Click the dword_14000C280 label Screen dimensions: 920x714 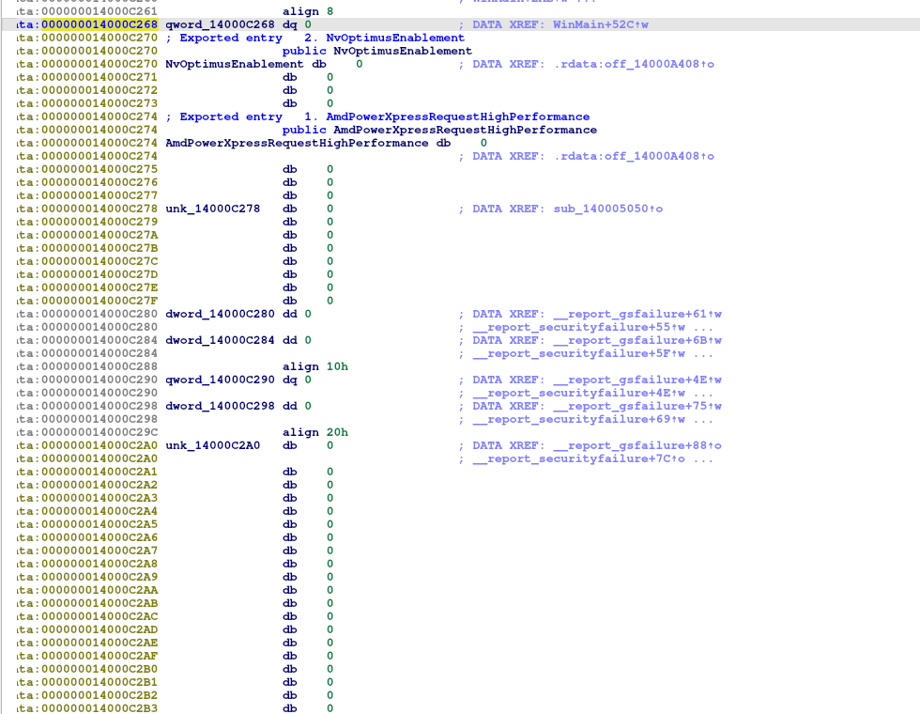(221, 314)
